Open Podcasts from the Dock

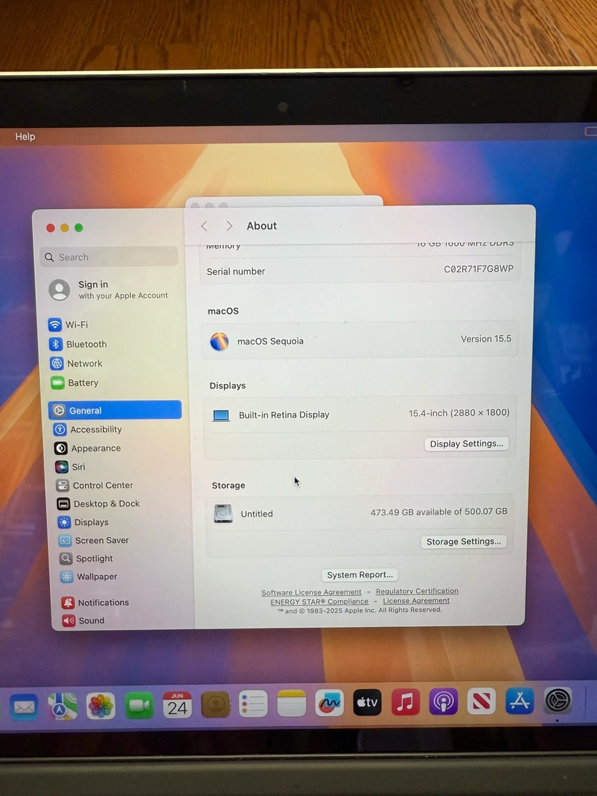point(444,701)
